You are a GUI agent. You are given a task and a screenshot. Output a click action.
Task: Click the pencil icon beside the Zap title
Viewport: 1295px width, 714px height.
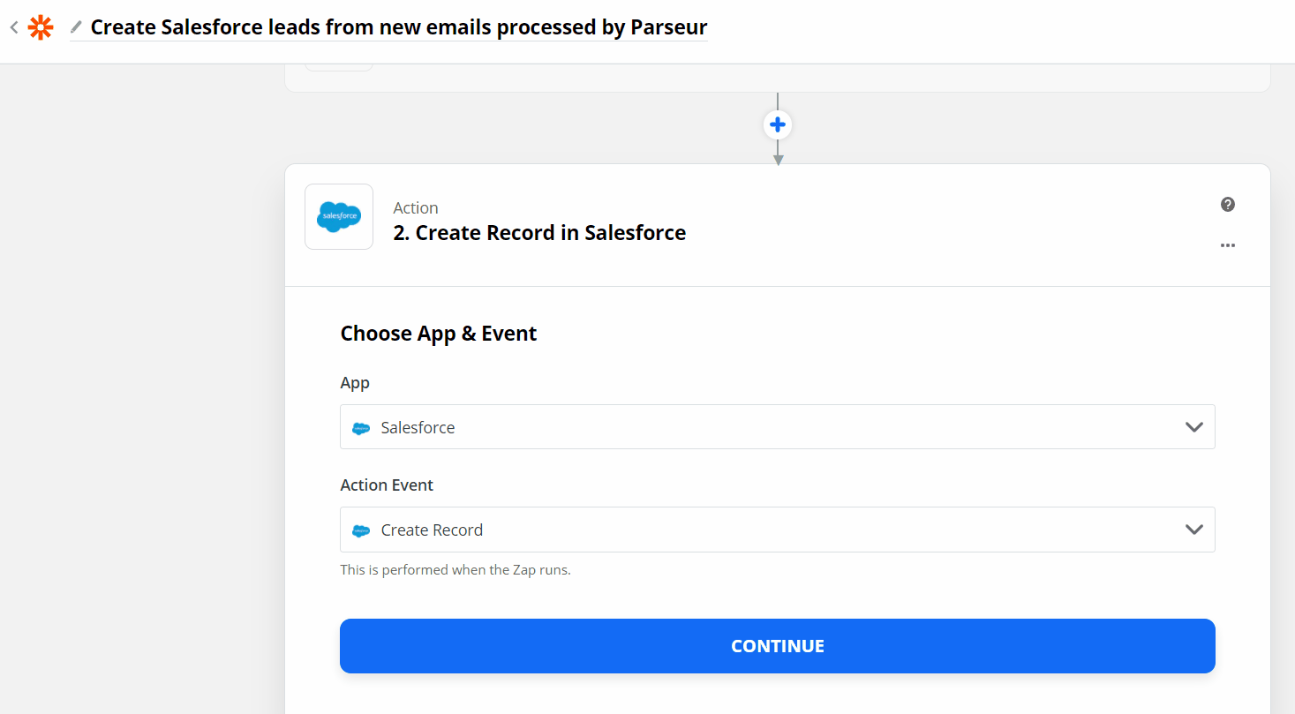(x=77, y=27)
